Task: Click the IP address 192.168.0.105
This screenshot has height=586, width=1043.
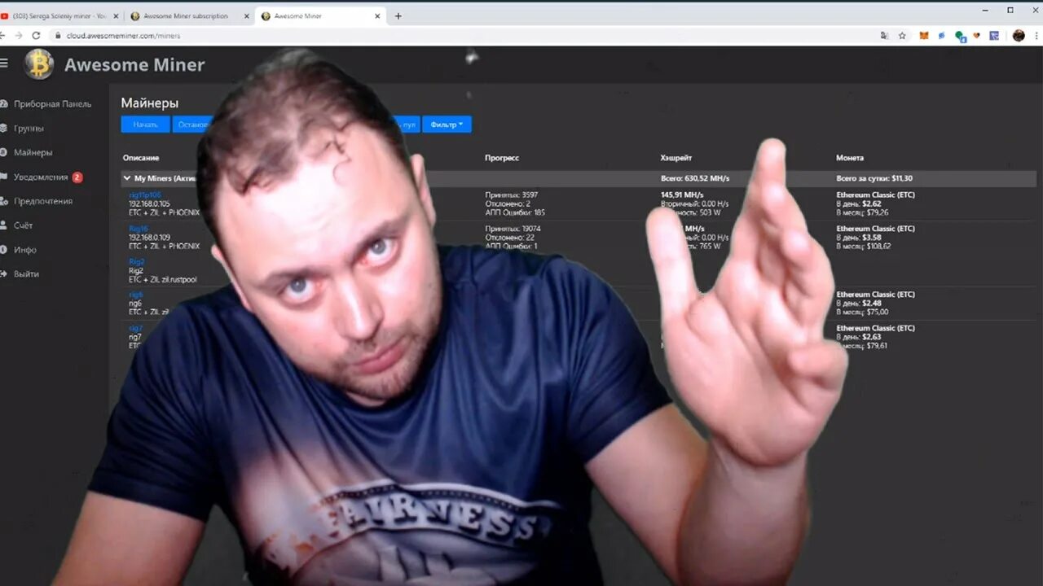Action: (x=149, y=203)
